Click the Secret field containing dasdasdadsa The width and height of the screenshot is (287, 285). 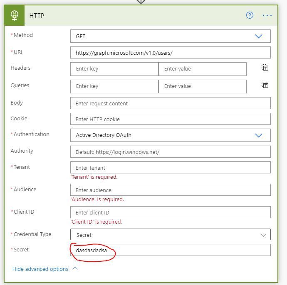tap(171, 250)
